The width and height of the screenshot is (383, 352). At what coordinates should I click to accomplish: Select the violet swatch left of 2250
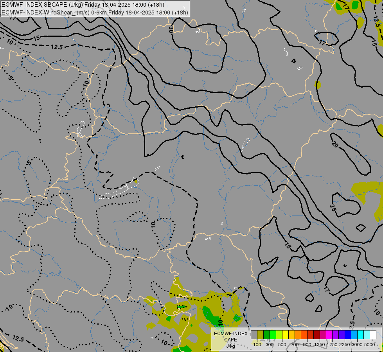[342, 335]
